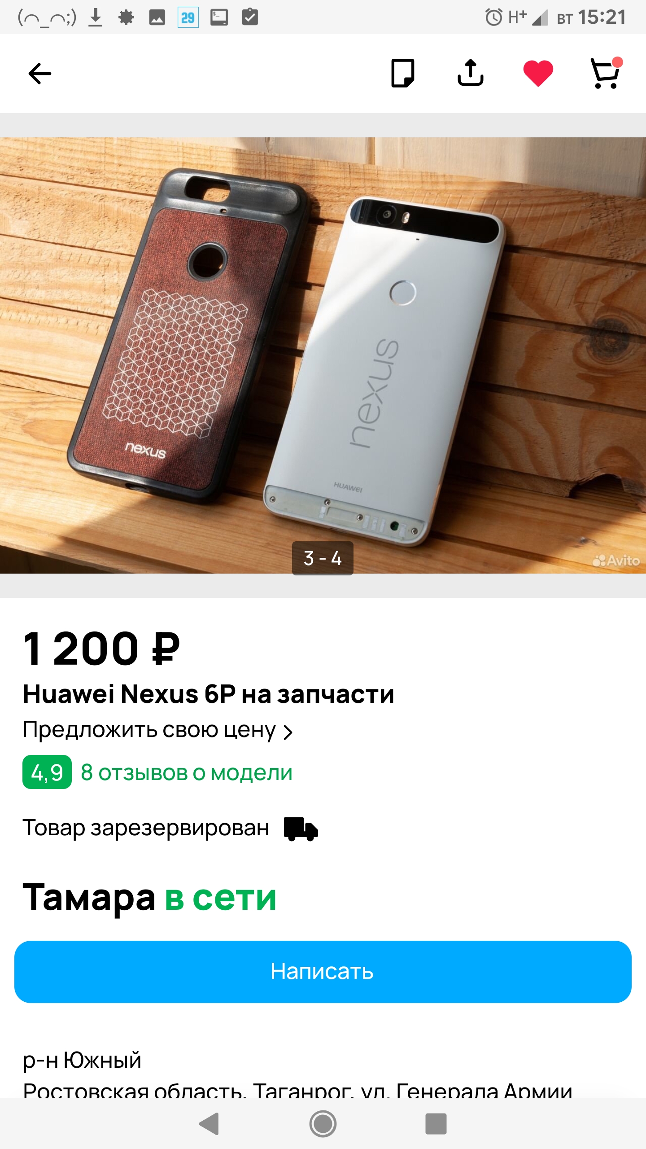Tap the 'Написать' button
Image resolution: width=646 pixels, height=1149 pixels.
(323, 972)
